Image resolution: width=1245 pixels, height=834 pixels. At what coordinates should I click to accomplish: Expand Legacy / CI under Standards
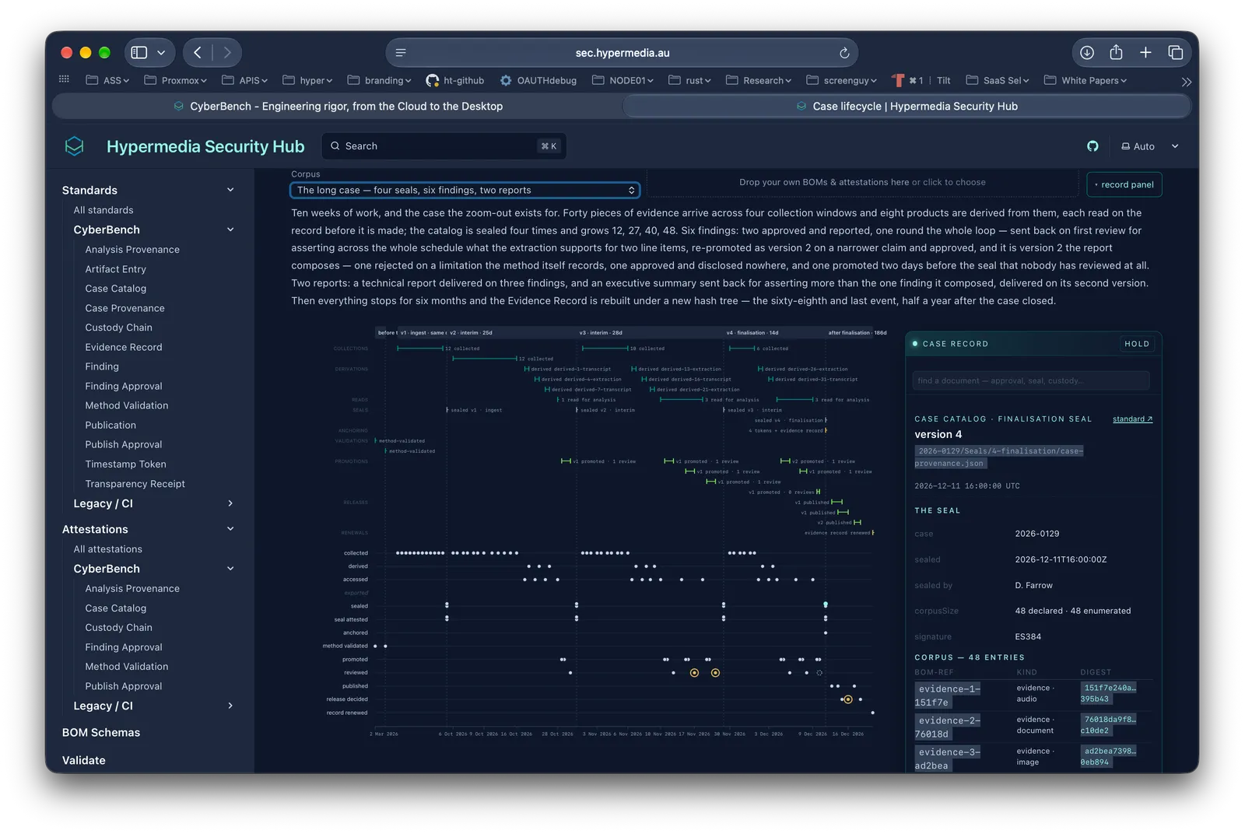[230, 503]
